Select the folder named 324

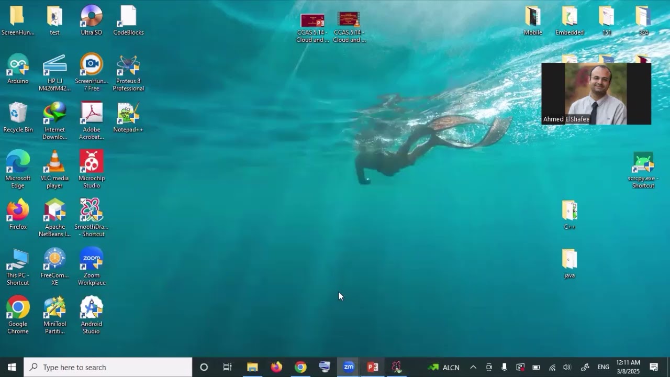point(643,21)
